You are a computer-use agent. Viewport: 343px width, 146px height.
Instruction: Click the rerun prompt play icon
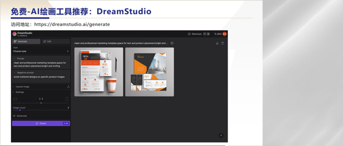pyautogui.click(x=172, y=43)
